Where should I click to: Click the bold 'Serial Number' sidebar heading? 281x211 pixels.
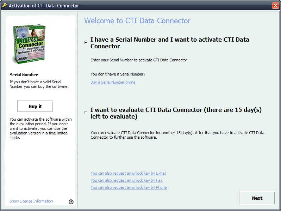click(x=24, y=75)
